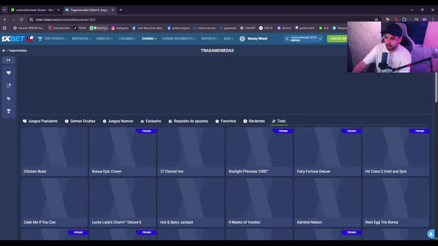The height and width of the screenshot is (246, 438).
Task: Open the live chat support bubble
Action: tap(431, 234)
